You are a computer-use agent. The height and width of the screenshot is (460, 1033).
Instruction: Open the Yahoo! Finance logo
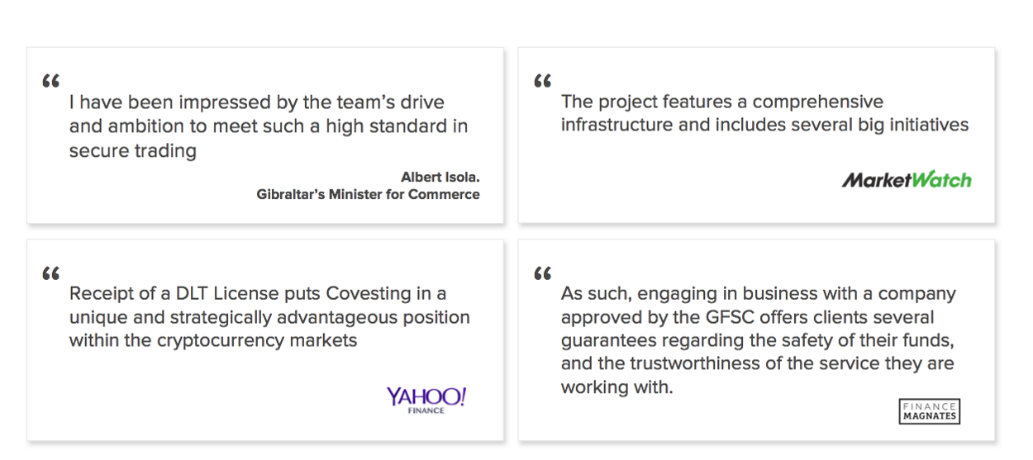pos(426,400)
